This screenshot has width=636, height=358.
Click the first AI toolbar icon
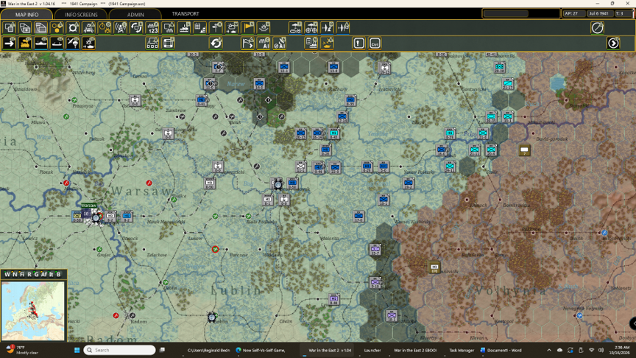[x=264, y=43]
